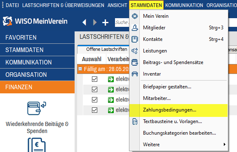237x152 pixels.
Task: Click into the Suche search field
Action: [122, 22]
